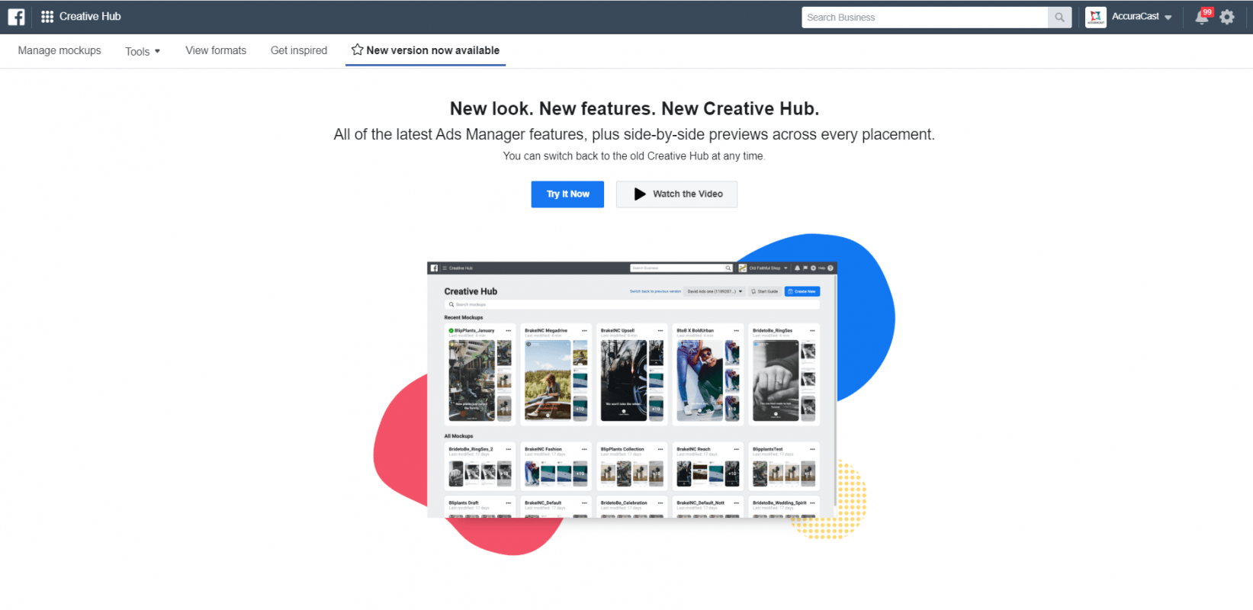Click the Creative Hub title in header
1253x610 pixels.
[x=90, y=17]
